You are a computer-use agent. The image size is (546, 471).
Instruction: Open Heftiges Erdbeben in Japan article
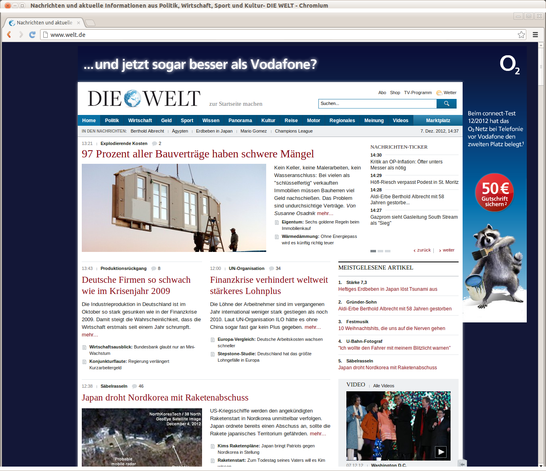[388, 289]
